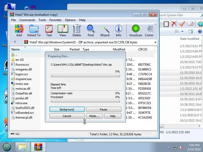
Task: Open view options dropdown in Explorer window
Action: [x=182, y=31]
